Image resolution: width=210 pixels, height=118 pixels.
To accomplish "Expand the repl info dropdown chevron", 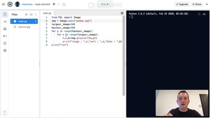I will coord(58,4).
